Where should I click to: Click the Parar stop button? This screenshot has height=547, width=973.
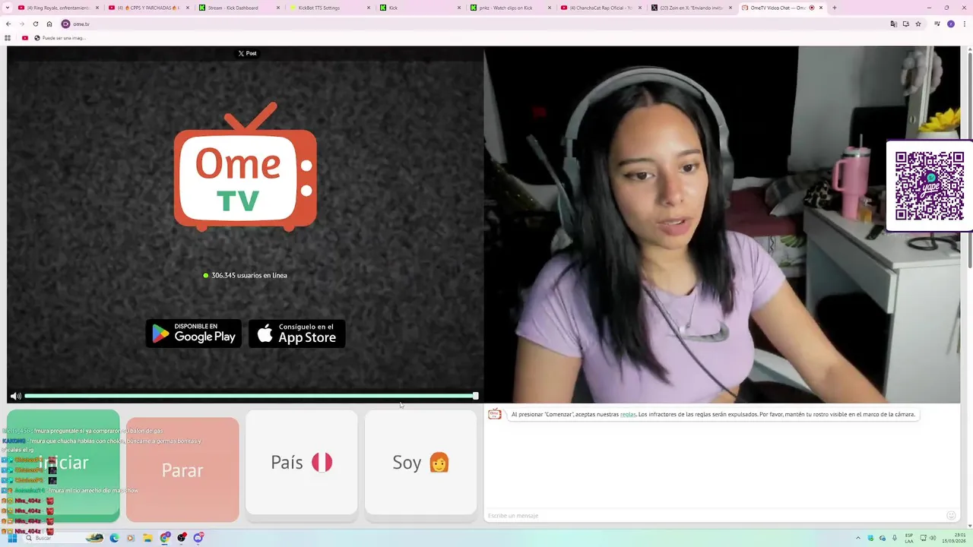pyautogui.click(x=182, y=470)
